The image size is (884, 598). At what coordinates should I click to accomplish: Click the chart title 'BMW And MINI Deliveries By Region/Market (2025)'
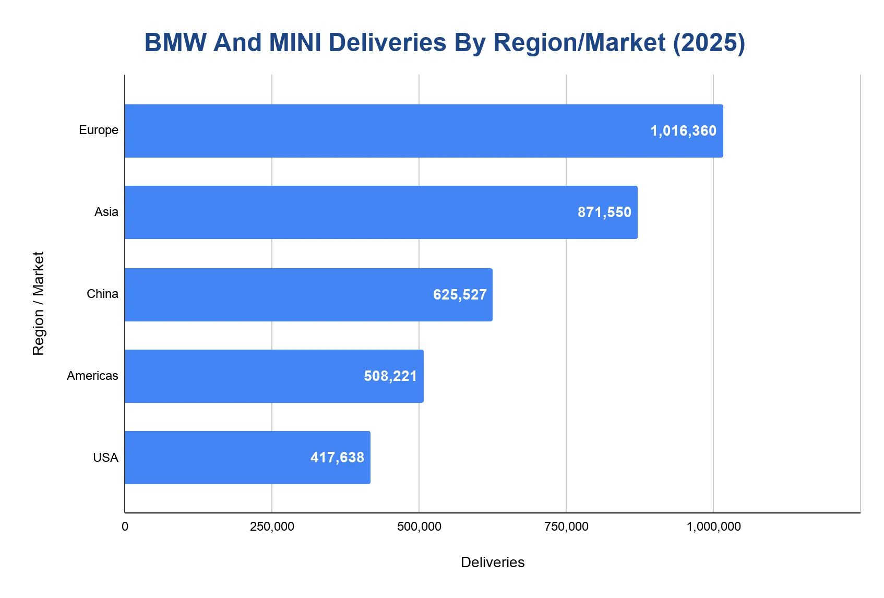[445, 43]
